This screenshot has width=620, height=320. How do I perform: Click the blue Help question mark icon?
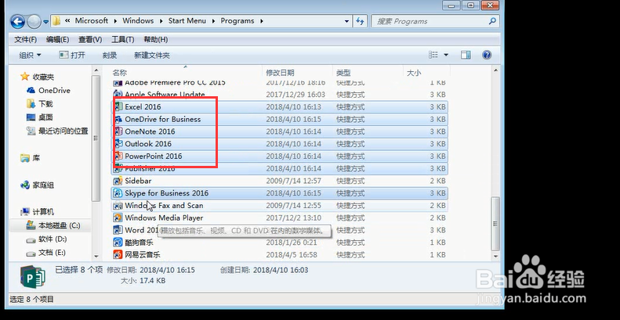coord(487,55)
